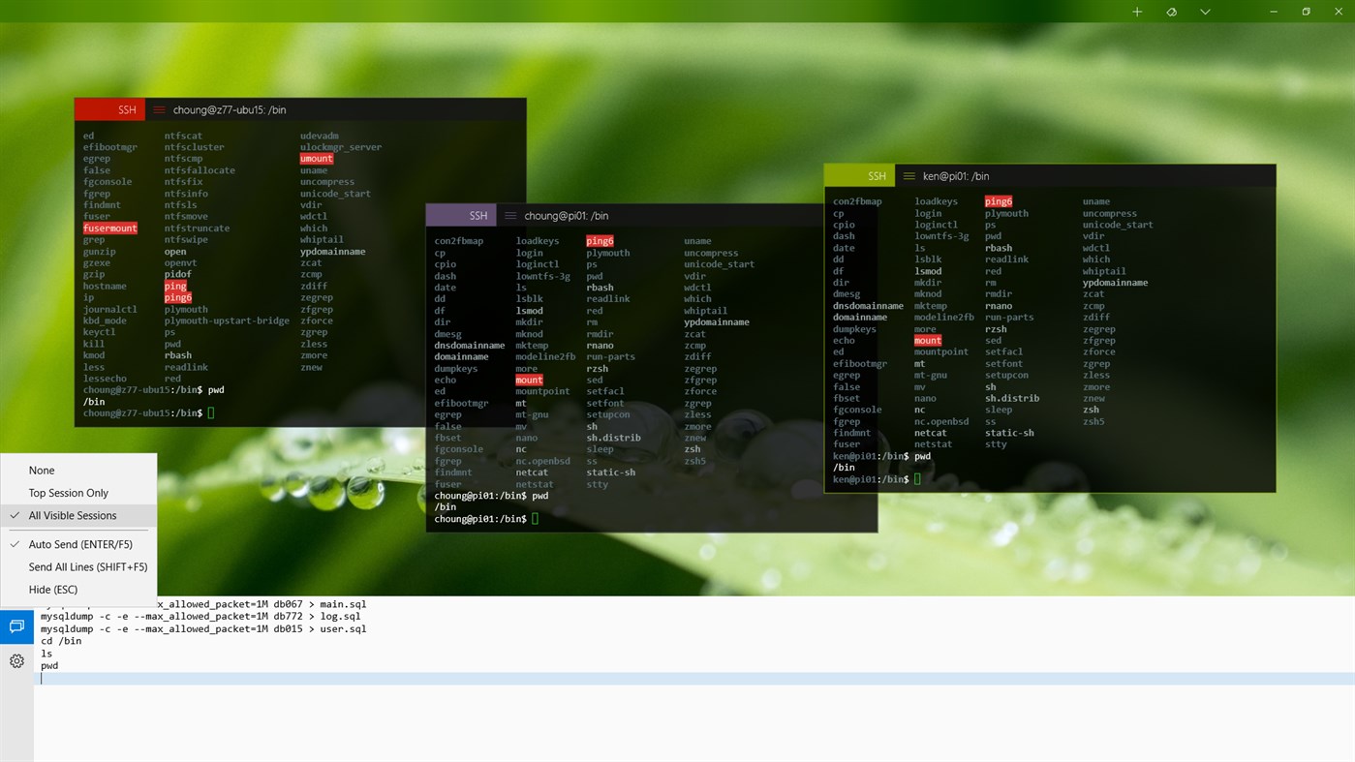This screenshot has width=1355, height=762.
Task: Select None in the send target menu
Action: [78, 470]
